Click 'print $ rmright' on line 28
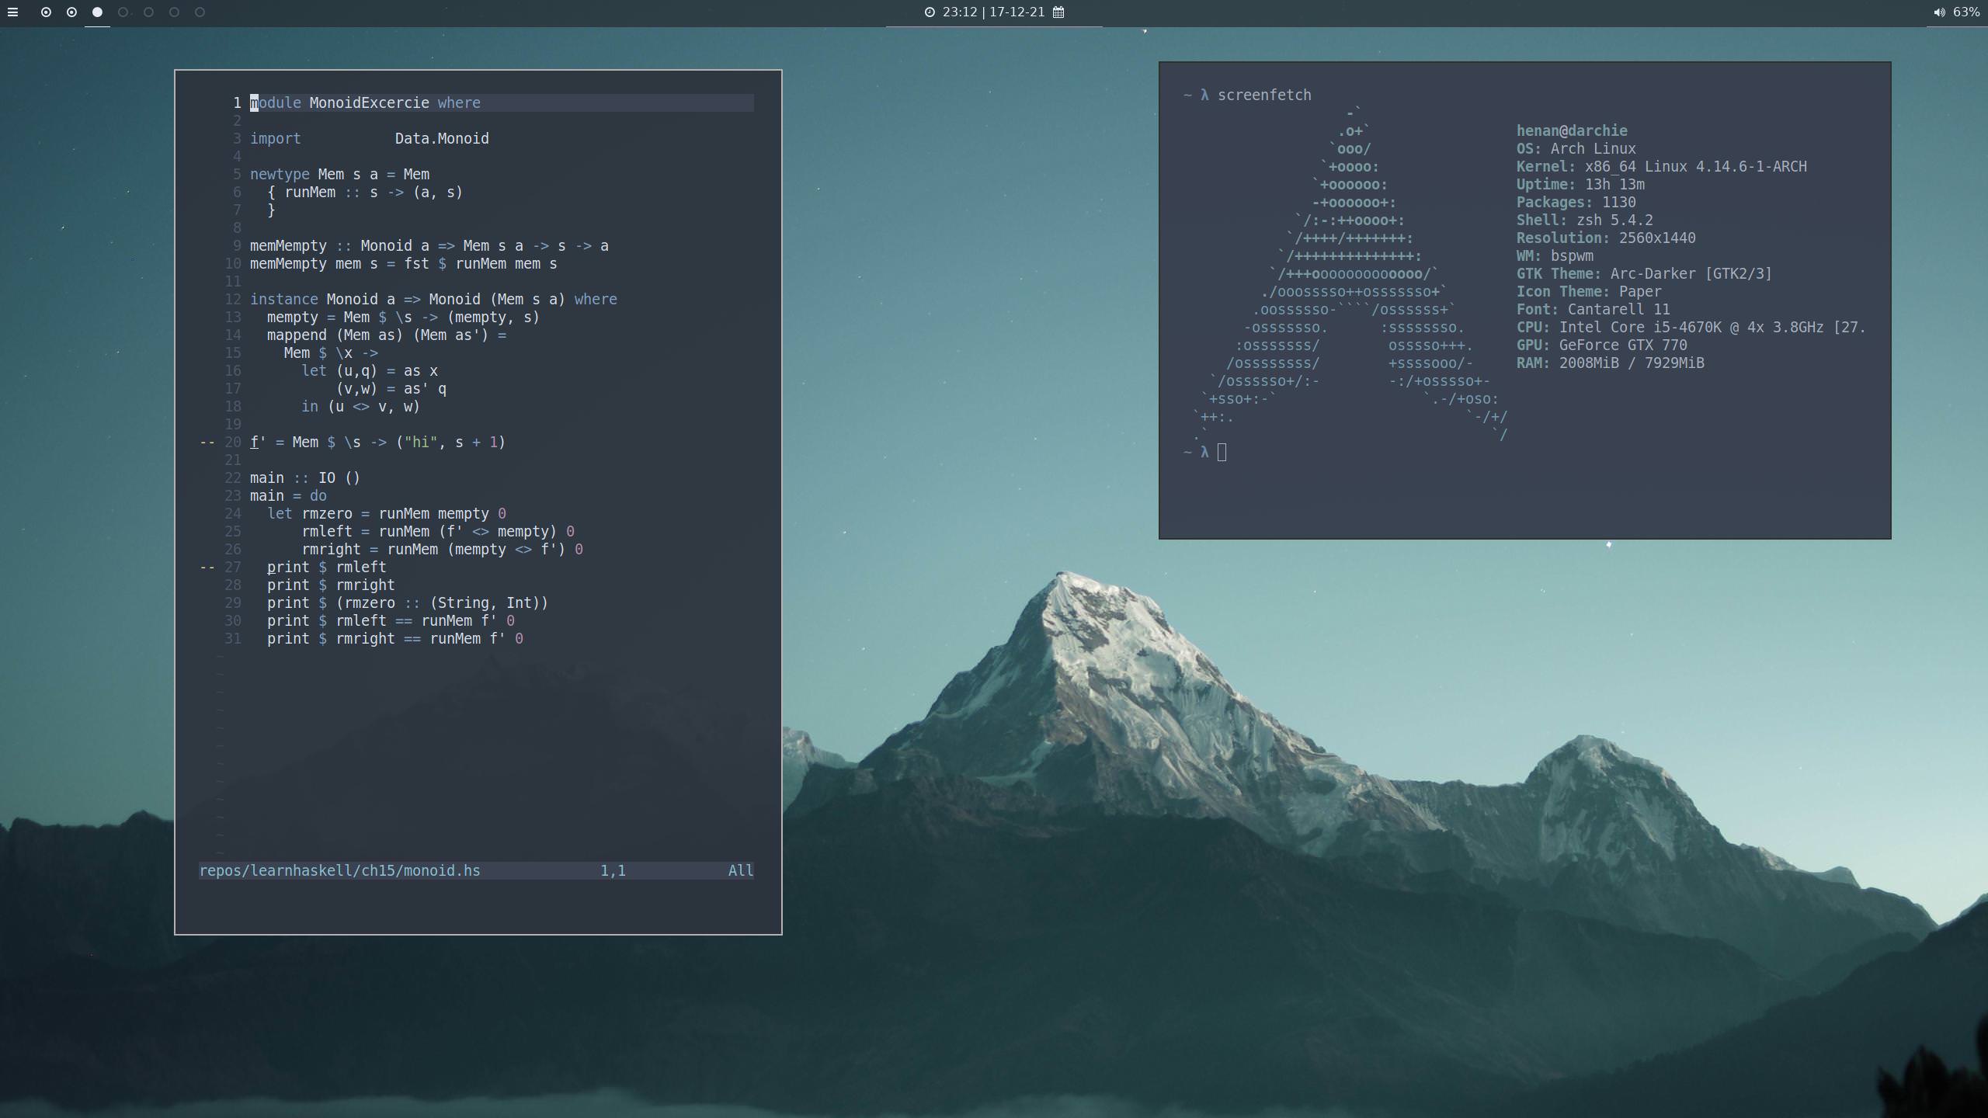The image size is (1988, 1118). [x=331, y=585]
